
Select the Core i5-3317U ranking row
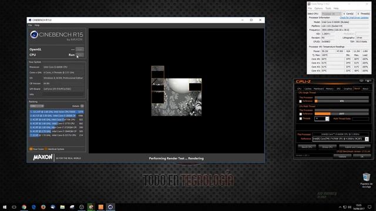[x=56, y=135]
